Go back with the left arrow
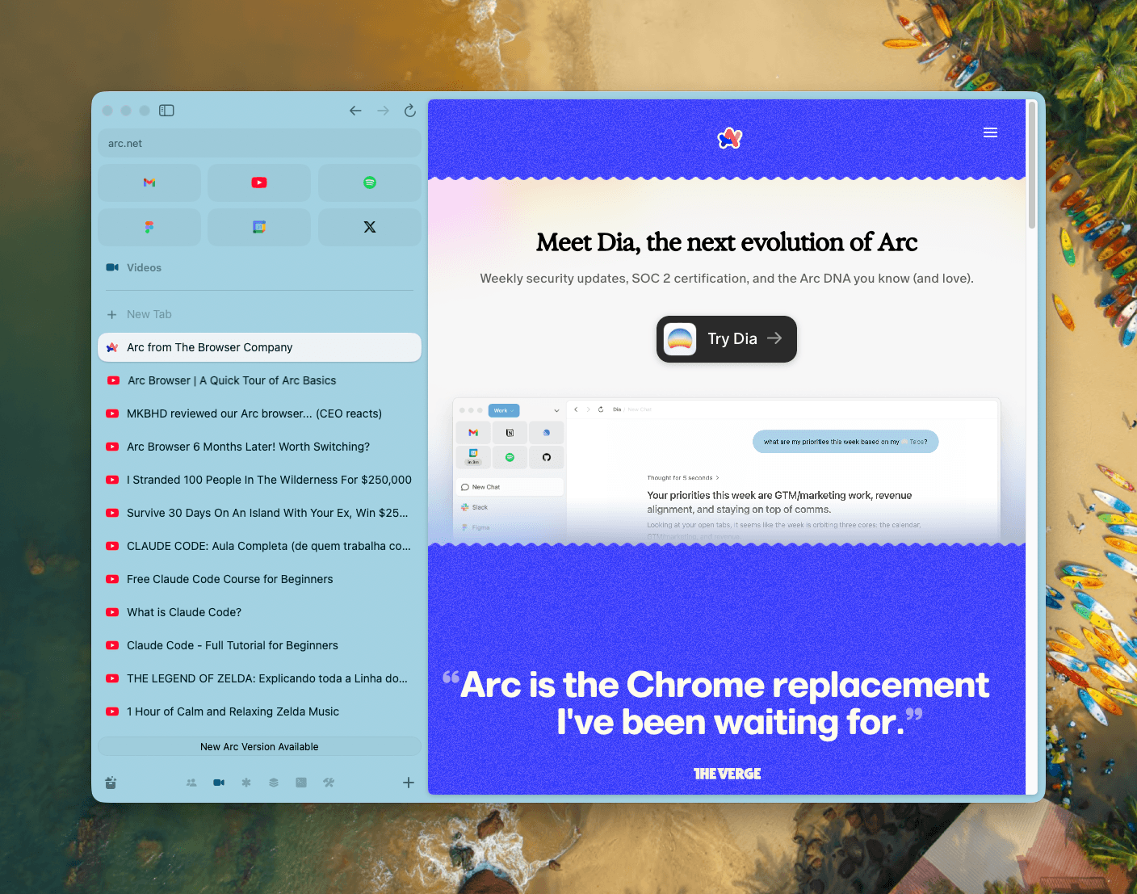 pos(355,111)
